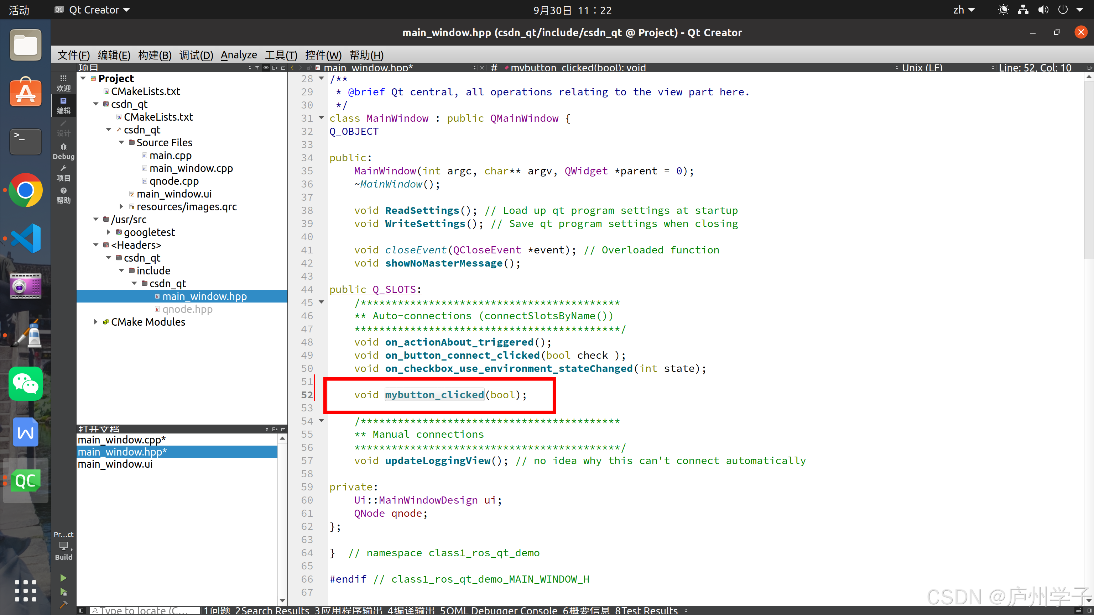1094x615 pixels.
Task: Open the 构建(B) build menu
Action: [x=155, y=55]
